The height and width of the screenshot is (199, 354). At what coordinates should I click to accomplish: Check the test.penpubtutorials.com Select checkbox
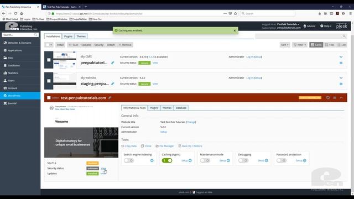pyautogui.click(x=49, y=98)
